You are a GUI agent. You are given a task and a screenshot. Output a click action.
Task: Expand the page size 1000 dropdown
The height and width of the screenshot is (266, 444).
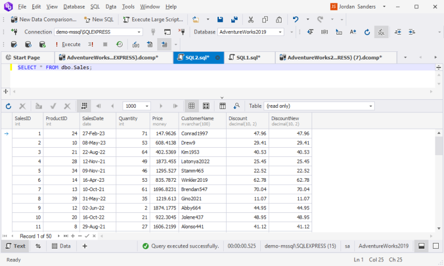tap(147, 106)
